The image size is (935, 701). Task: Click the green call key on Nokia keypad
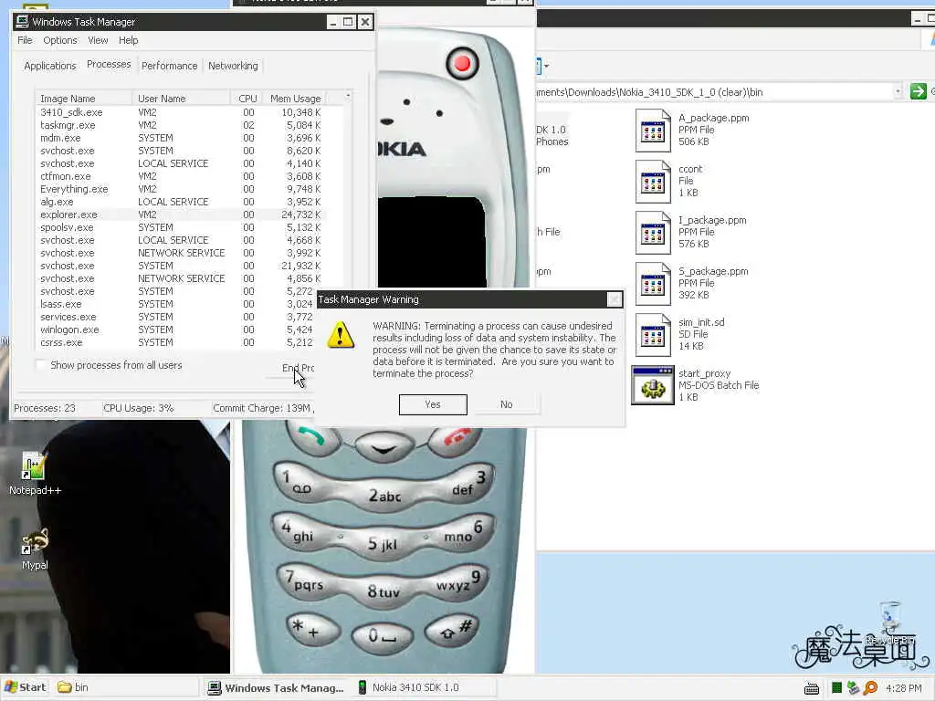312,438
